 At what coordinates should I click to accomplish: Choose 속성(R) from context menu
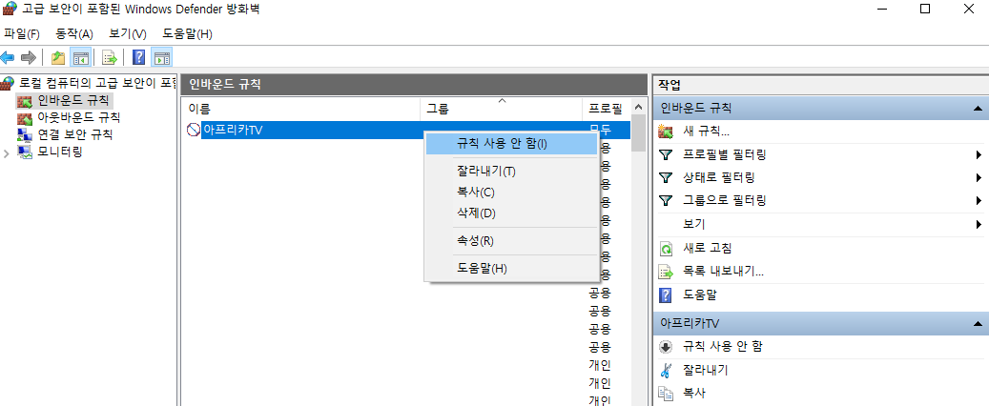[511, 241]
